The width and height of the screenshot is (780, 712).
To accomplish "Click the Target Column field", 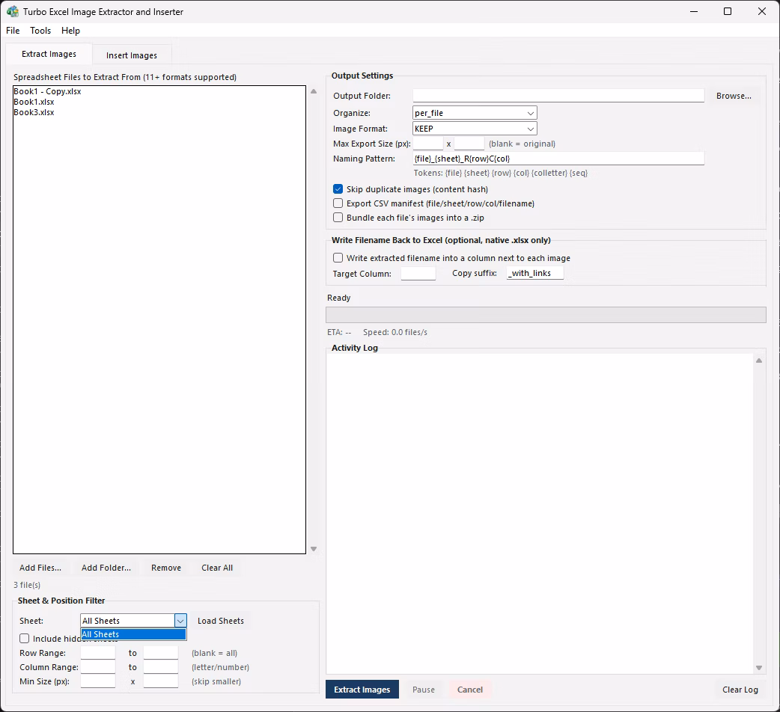I will click(x=418, y=273).
